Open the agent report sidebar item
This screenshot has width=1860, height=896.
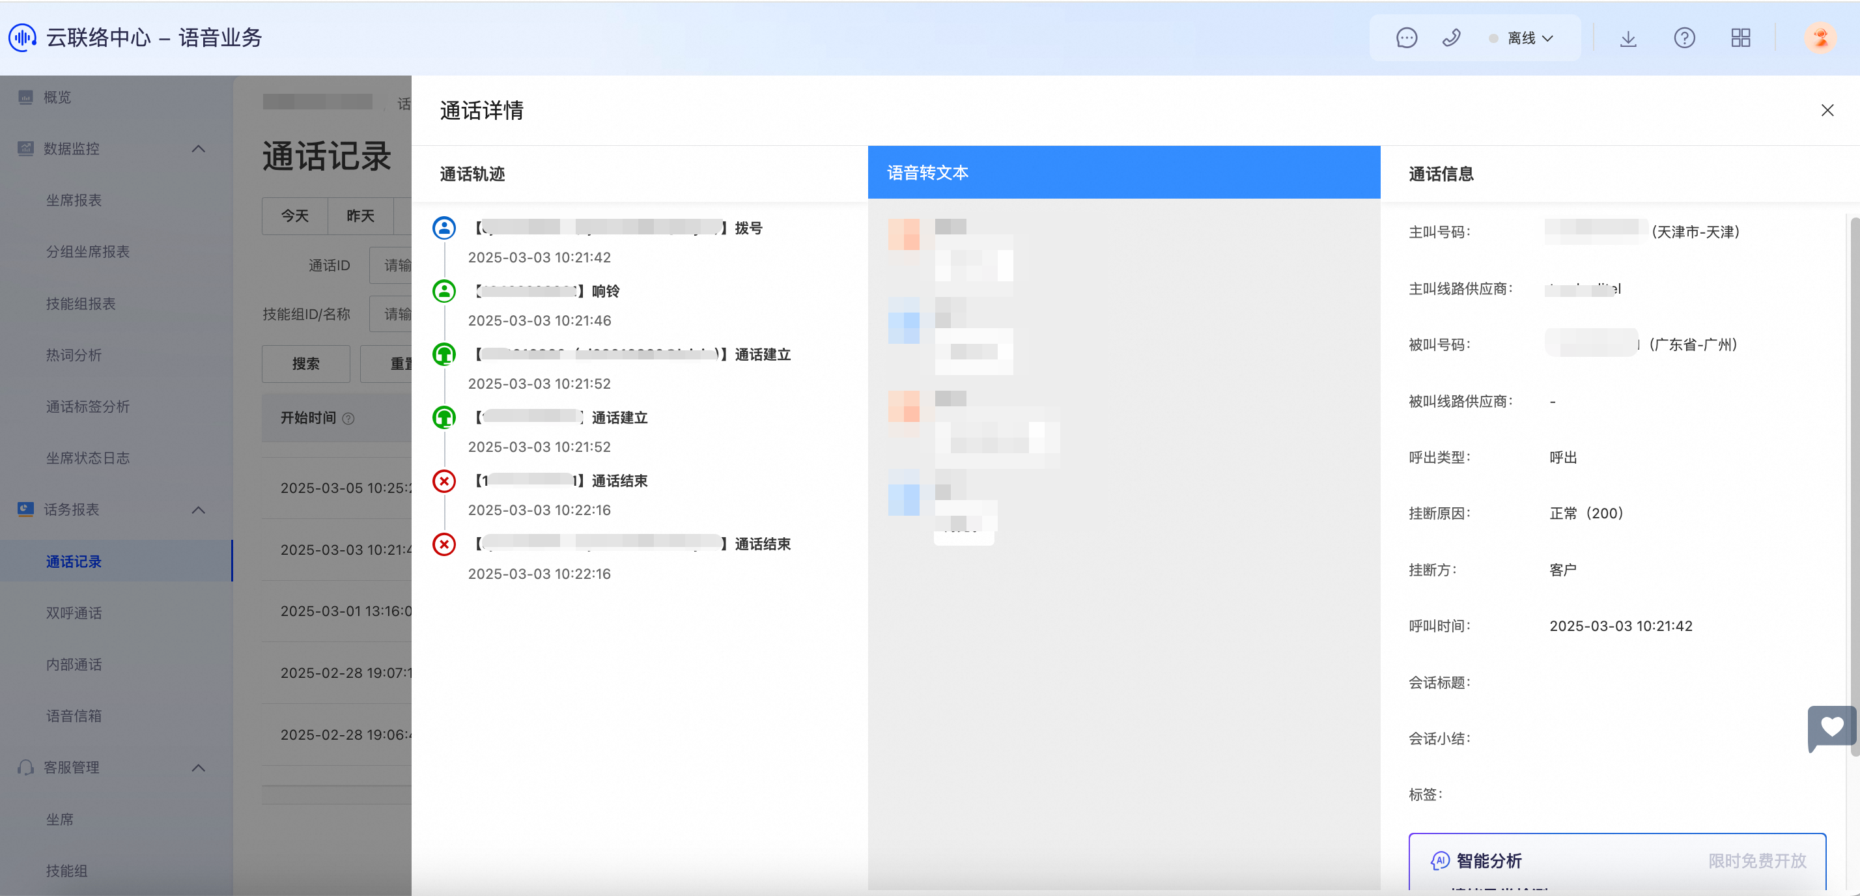pos(74,200)
